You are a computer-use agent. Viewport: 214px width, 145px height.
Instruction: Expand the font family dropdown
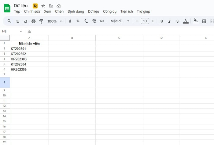(x=120, y=21)
